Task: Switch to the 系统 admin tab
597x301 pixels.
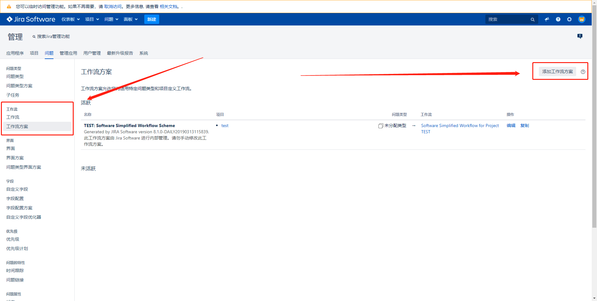Action: [x=144, y=53]
